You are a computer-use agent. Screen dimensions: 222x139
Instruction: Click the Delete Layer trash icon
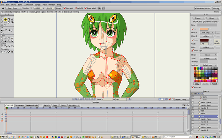click(x=199, y=93)
